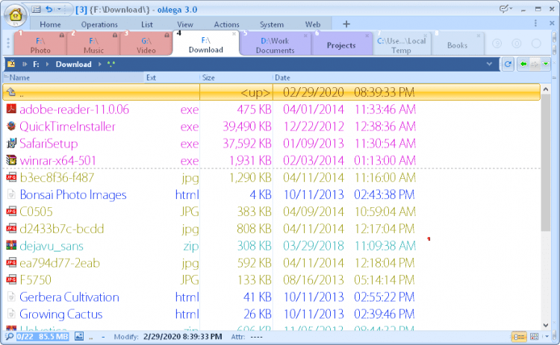Go forward with the gray right arrow
The height and width of the screenshot is (345, 560).
[535, 64]
